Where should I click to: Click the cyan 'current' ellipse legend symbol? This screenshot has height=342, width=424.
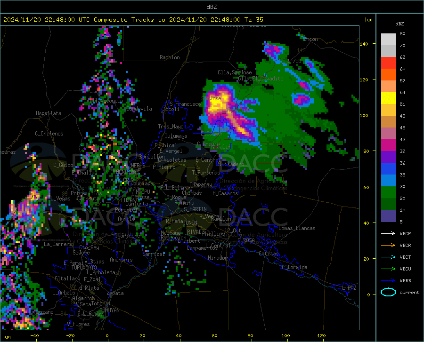388,292
